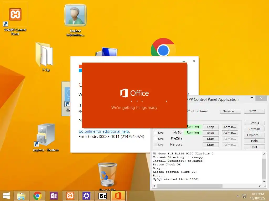Click the Refresh button in XAMPP
Viewport: 269px width, 201px height.
[254, 129]
